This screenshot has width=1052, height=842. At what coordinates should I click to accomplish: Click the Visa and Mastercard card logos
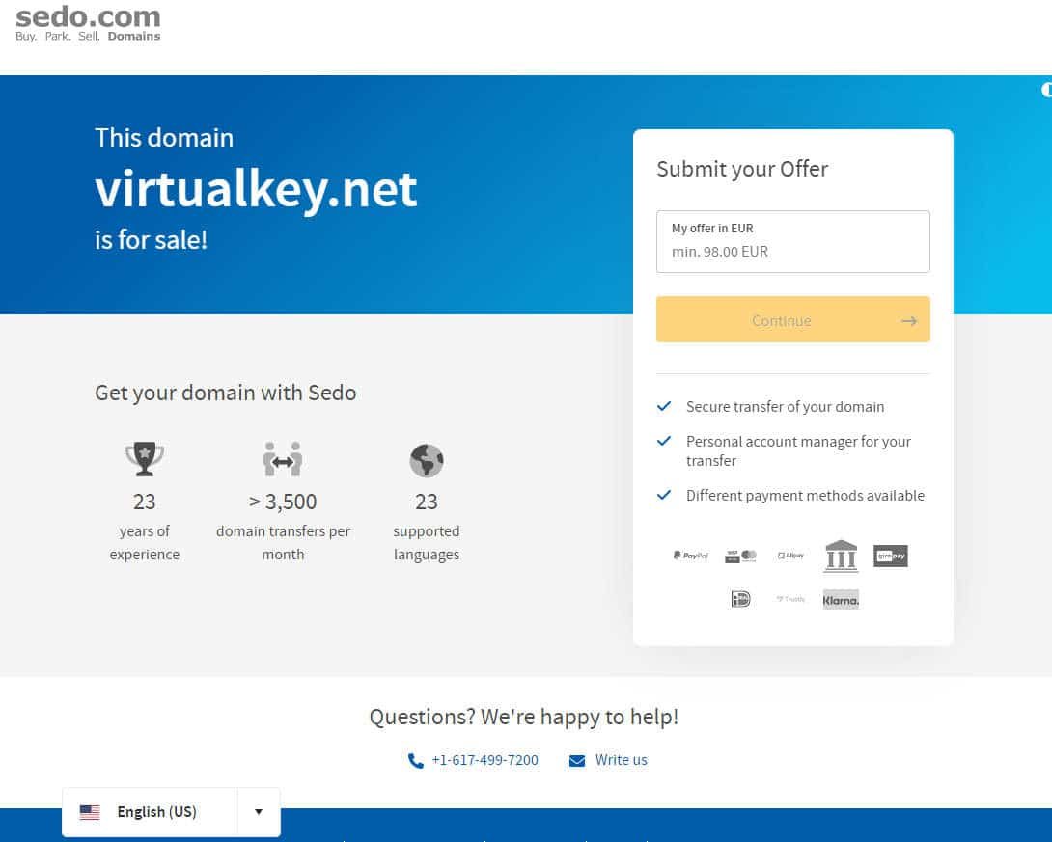pos(740,556)
